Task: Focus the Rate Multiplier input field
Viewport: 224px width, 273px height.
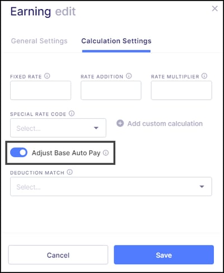Action: coord(181,90)
